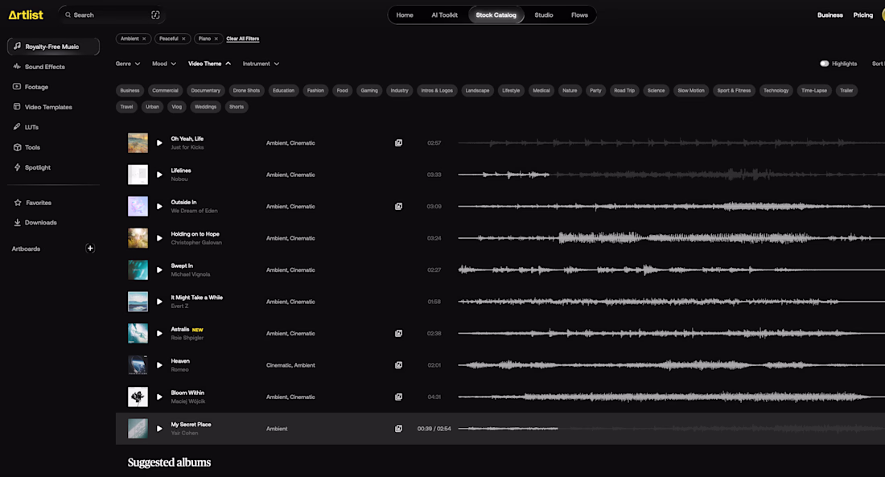Click the stems icon for Outside In
Viewport: 885px width, 477px height.
[x=398, y=207]
